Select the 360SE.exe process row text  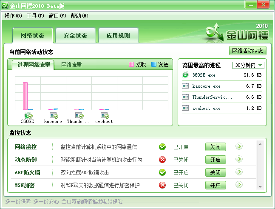tap(204, 75)
